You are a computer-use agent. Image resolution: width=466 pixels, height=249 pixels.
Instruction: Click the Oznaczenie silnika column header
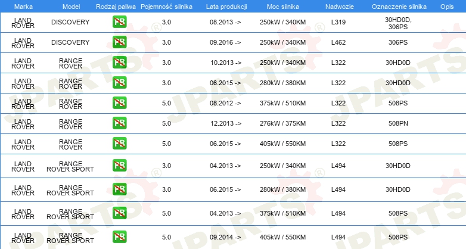[399, 7]
